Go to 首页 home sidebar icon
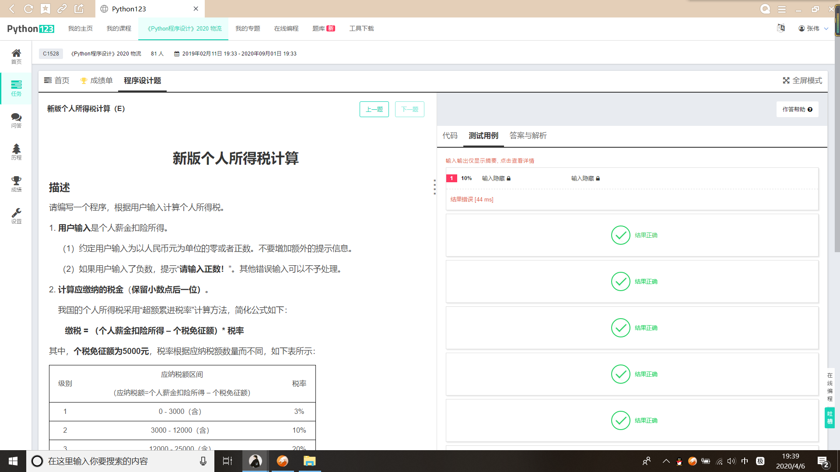Viewport: 840px width, 472px height. click(x=16, y=56)
